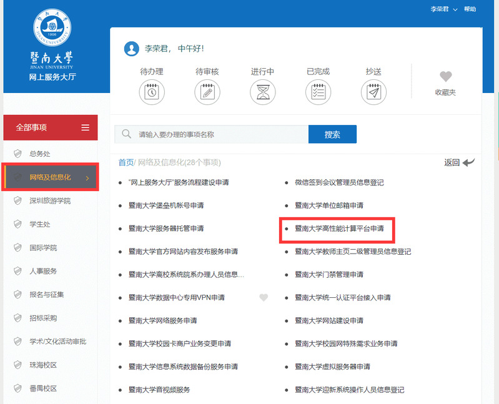
Task: Click the magnifier icon in search box
Action: click(x=126, y=134)
